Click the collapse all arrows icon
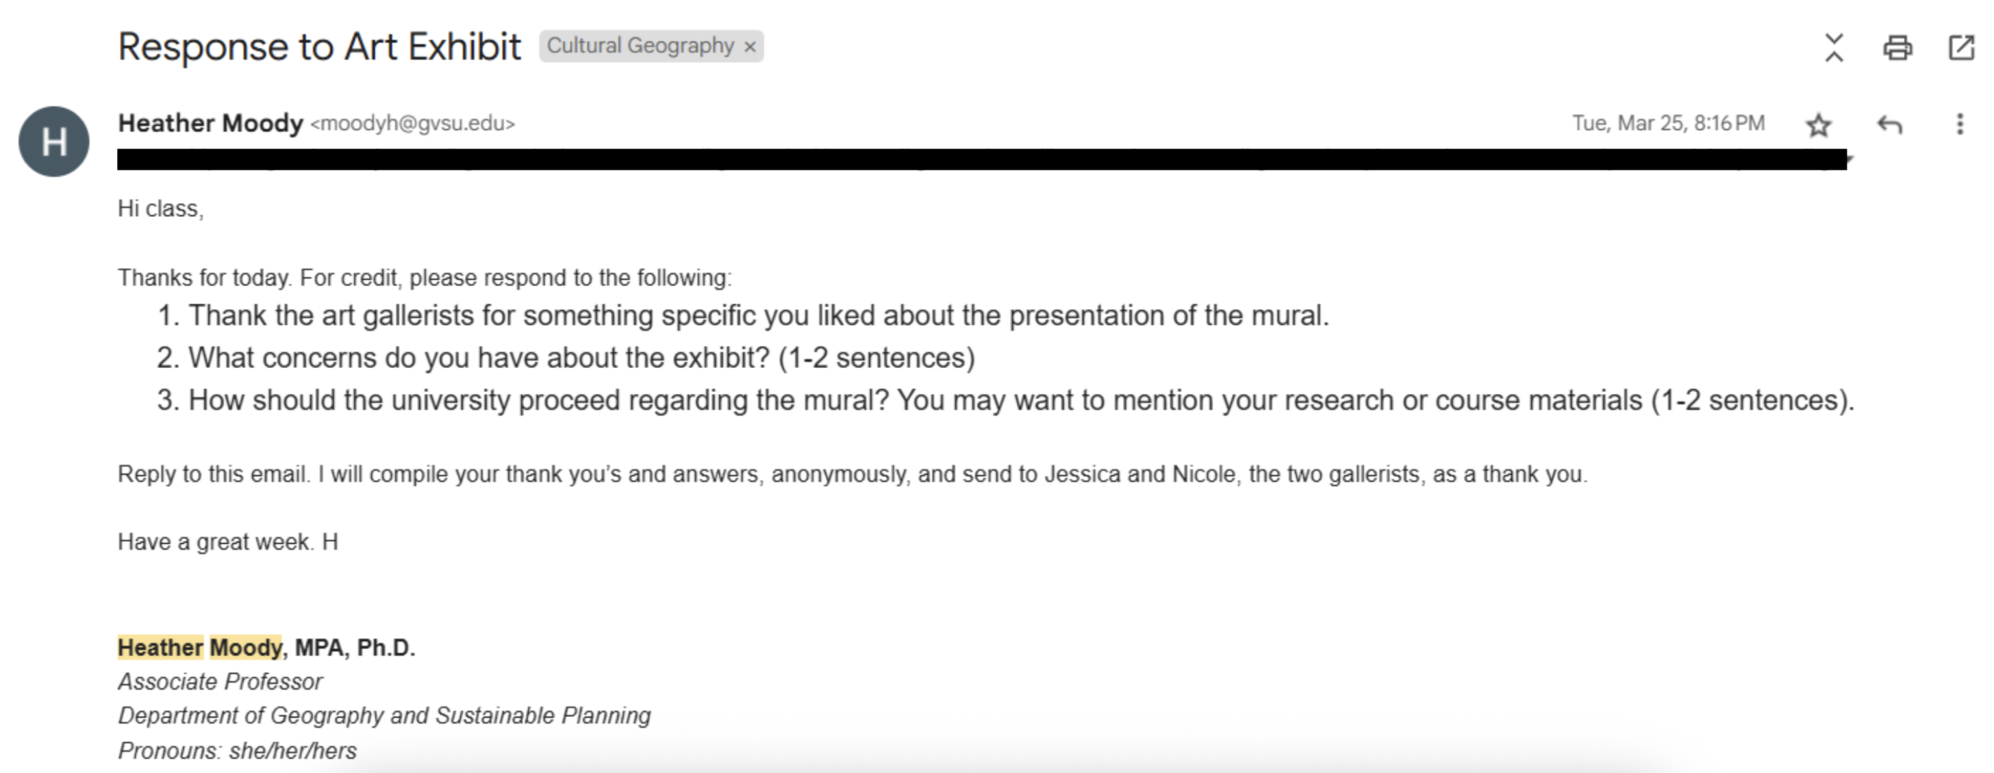The image size is (1994, 773). (1833, 48)
